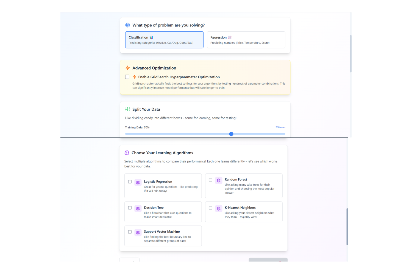The image size is (412, 275).
Task: Enable GridSearch Hyperparameter Optimization checkbox
Action: click(x=127, y=77)
